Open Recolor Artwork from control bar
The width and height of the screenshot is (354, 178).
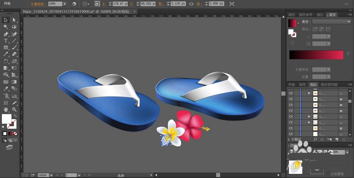click(74, 4)
